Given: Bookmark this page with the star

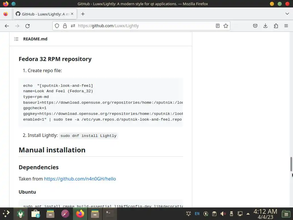Looking at the screenshot, I should coord(226,26).
